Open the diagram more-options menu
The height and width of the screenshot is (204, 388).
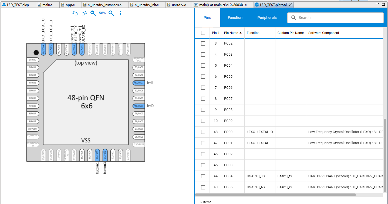point(120,13)
